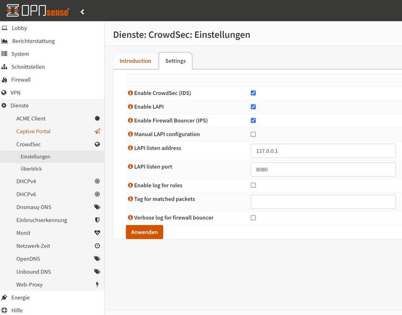The height and width of the screenshot is (315, 402).
Task: Collapse the sidebar with the chevron arrow
Action: [83, 12]
